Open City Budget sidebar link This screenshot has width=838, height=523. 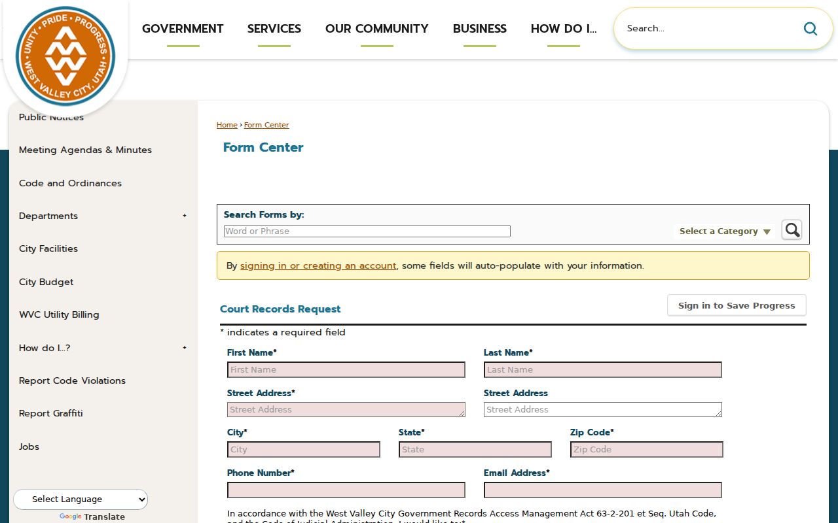pos(46,282)
